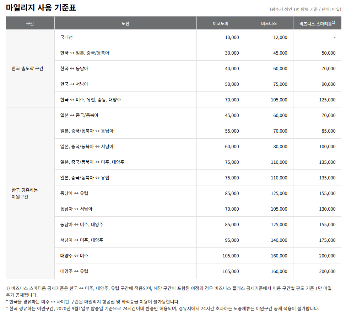Click Smartium 200,000 in 대양주 ↔ 미주 row

(x=327, y=256)
